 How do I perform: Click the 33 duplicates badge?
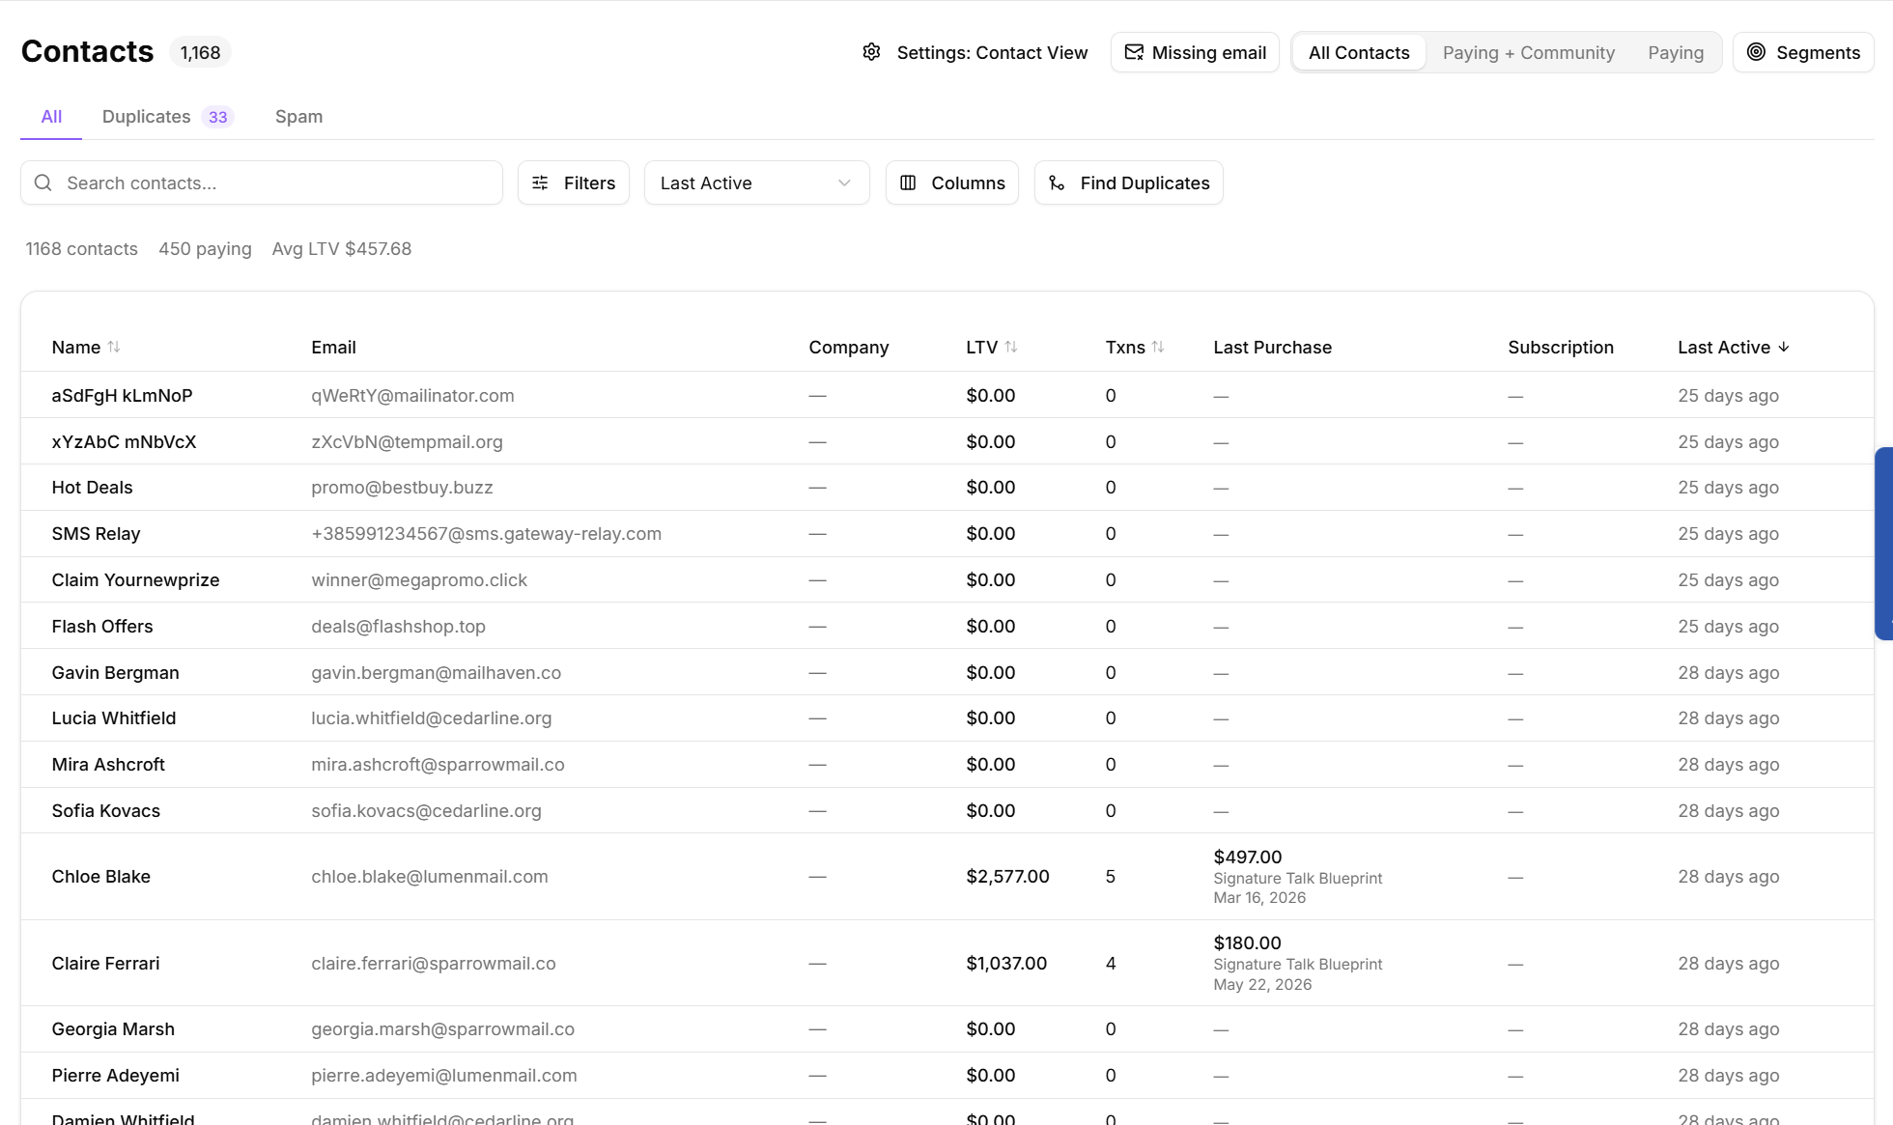click(218, 117)
